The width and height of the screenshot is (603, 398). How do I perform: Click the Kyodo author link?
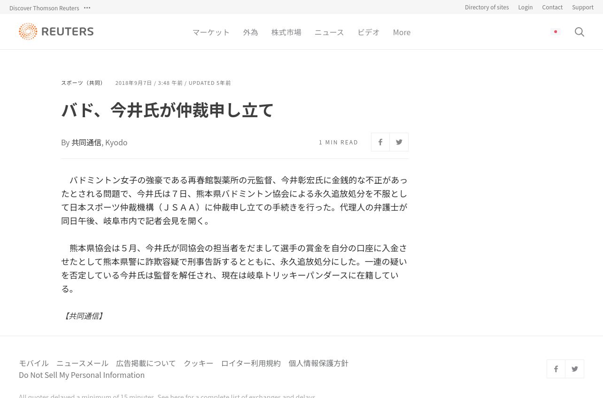point(116,142)
